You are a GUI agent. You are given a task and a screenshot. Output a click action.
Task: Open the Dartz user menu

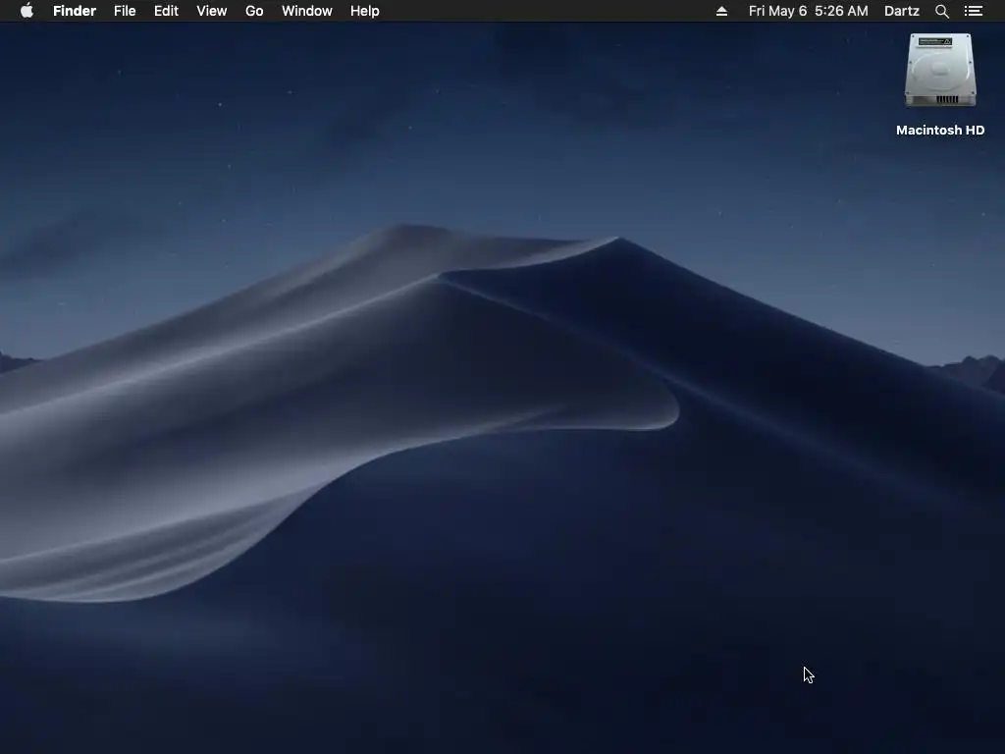tap(902, 11)
